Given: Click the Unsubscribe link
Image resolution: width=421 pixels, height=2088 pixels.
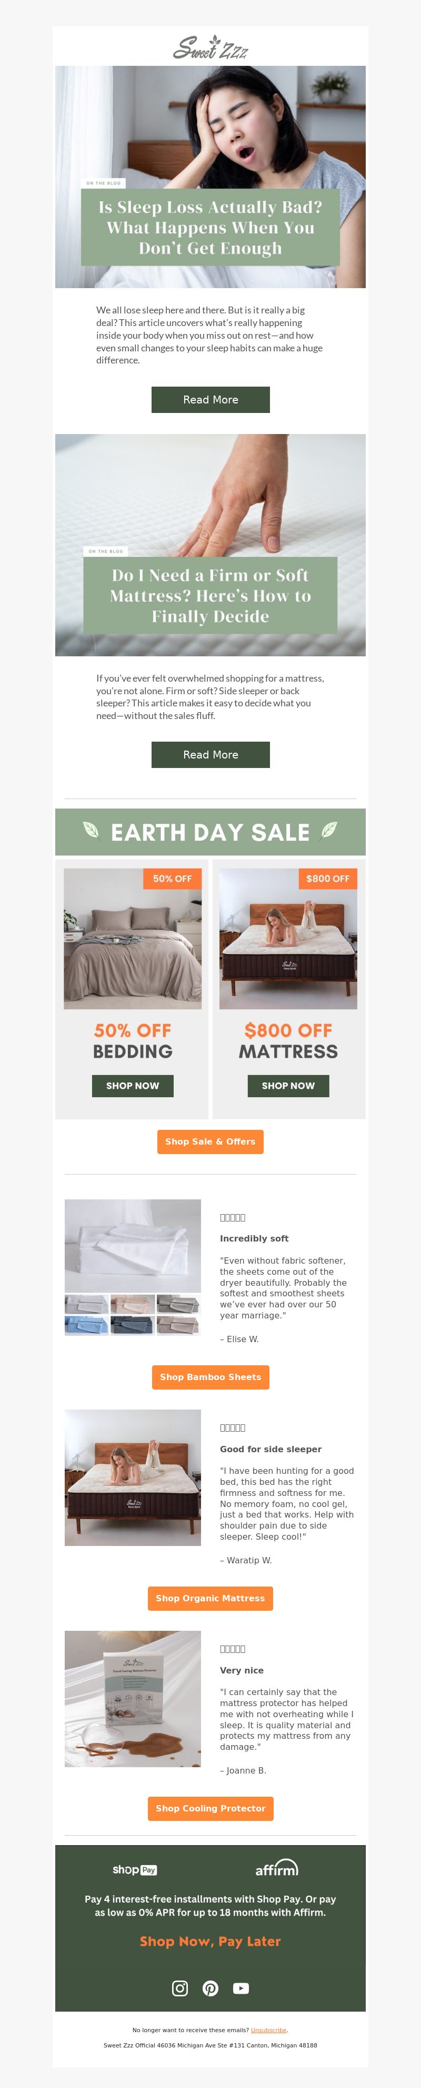Looking at the screenshot, I should pos(269,2031).
